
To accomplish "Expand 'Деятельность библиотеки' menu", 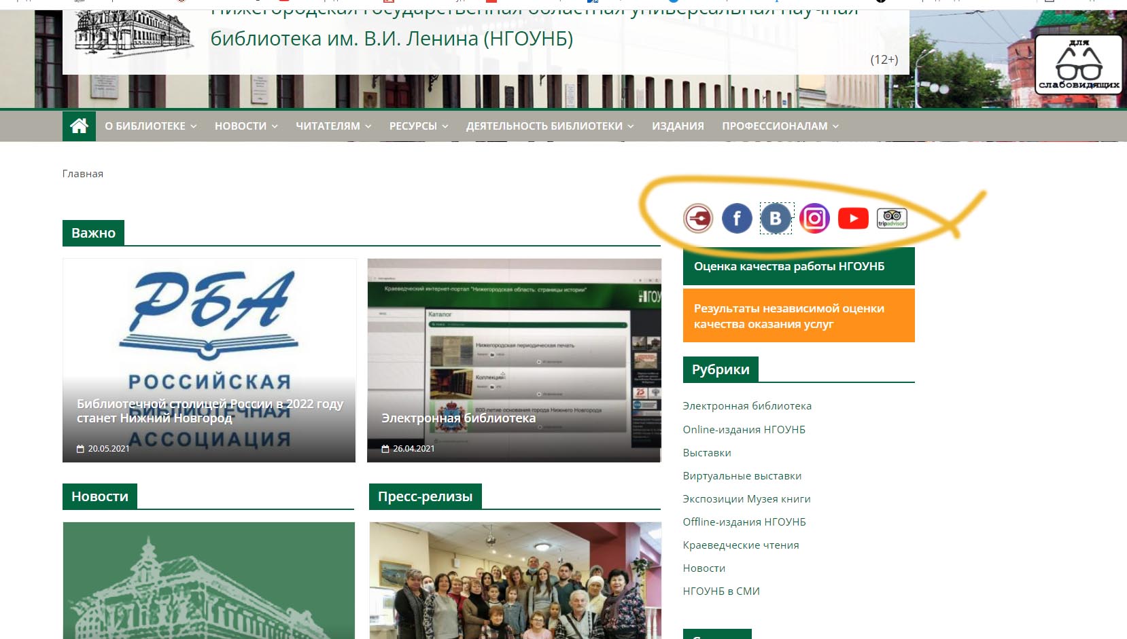I will click(550, 126).
